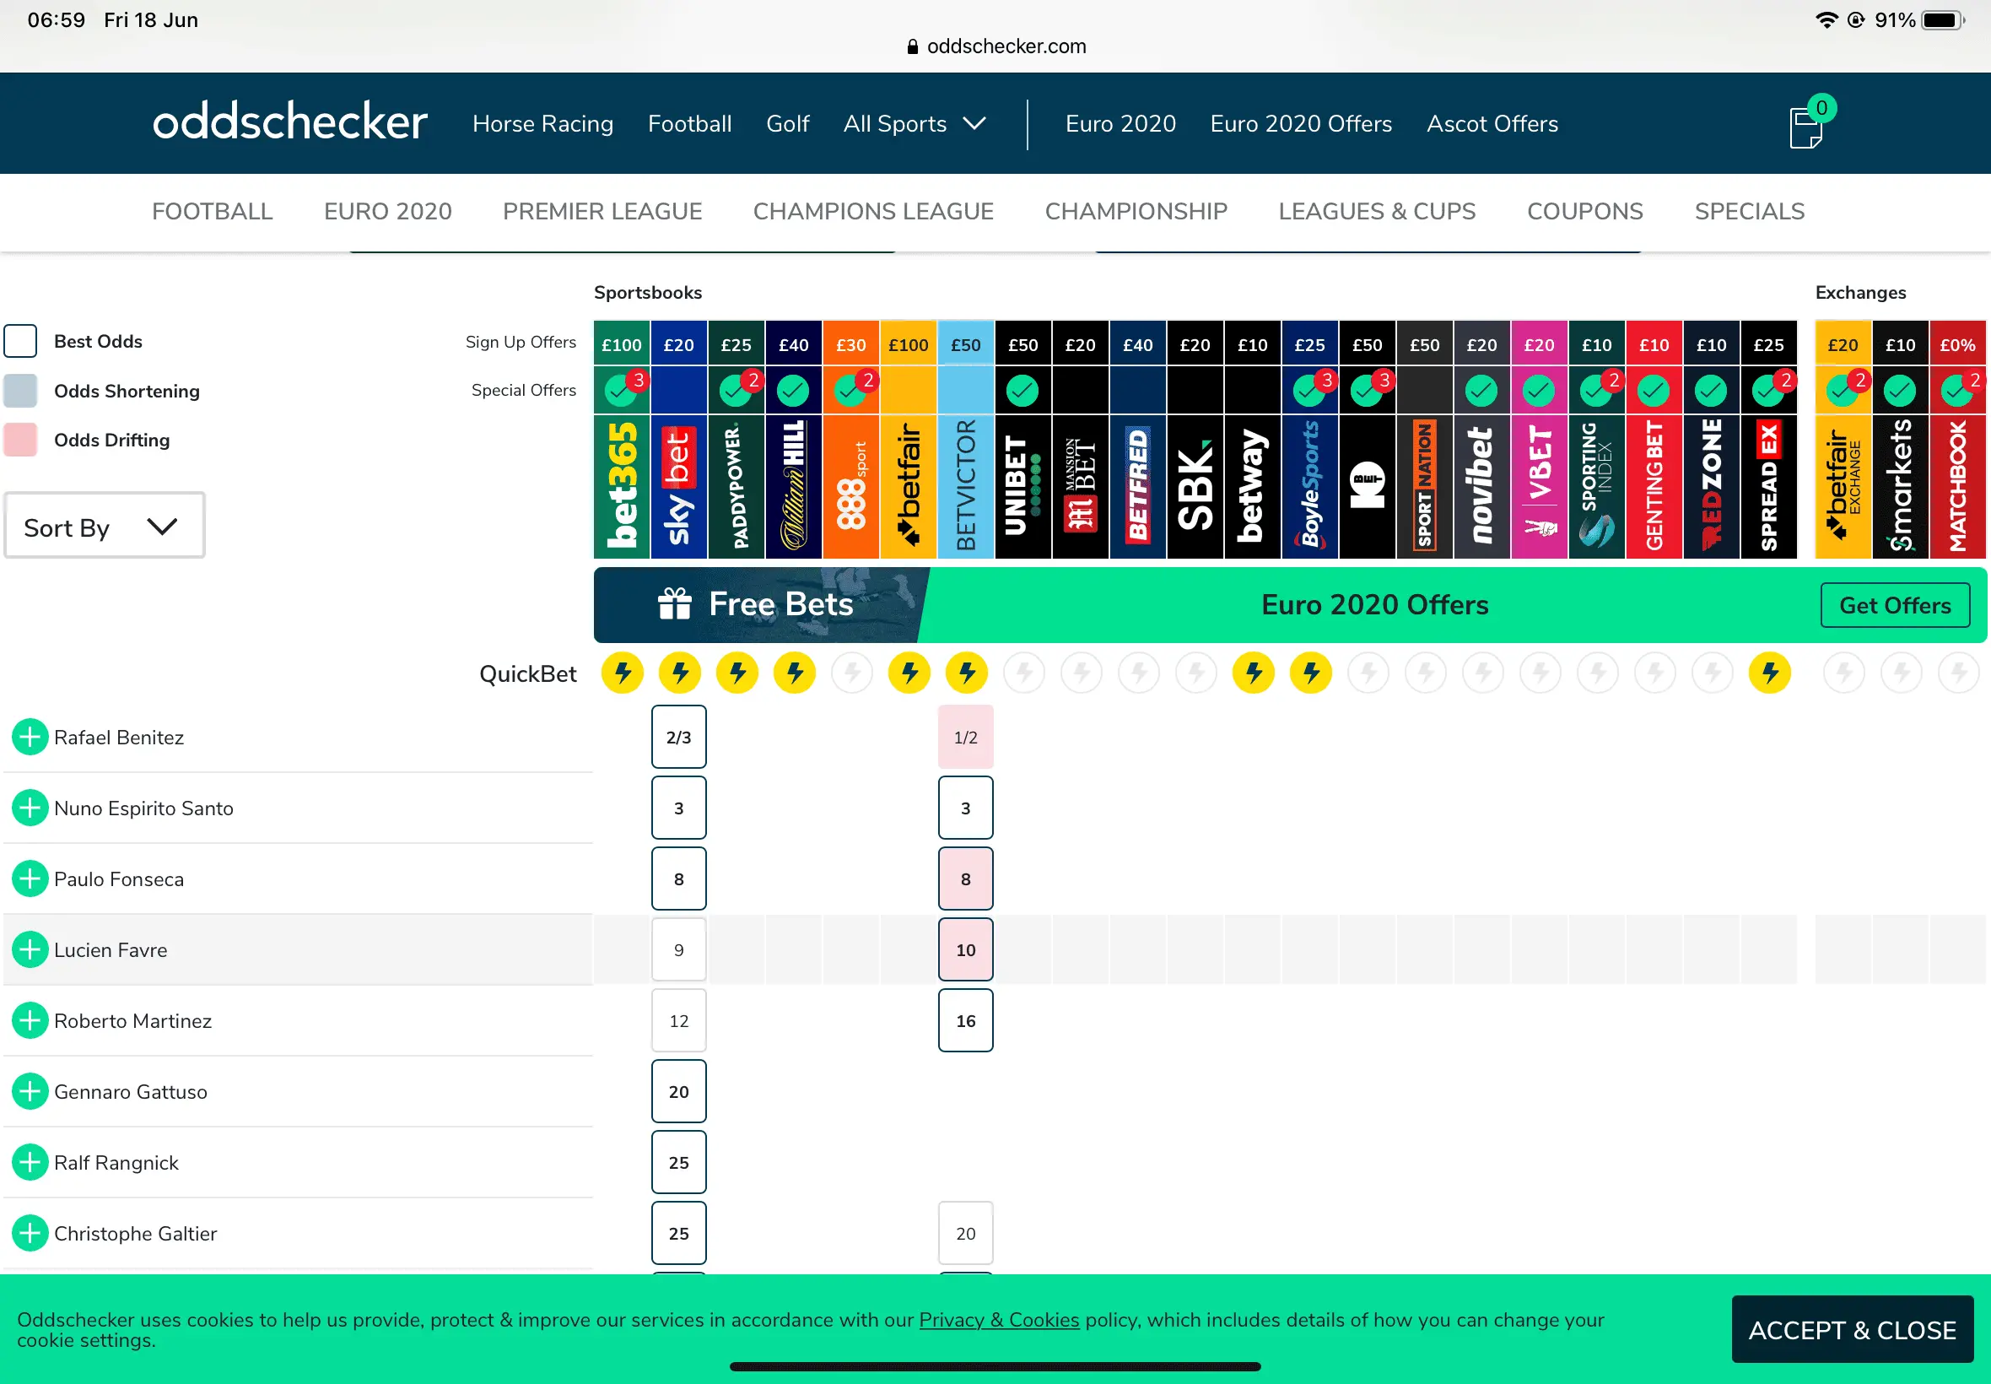Tick the Best Odds checkbox

click(x=20, y=342)
